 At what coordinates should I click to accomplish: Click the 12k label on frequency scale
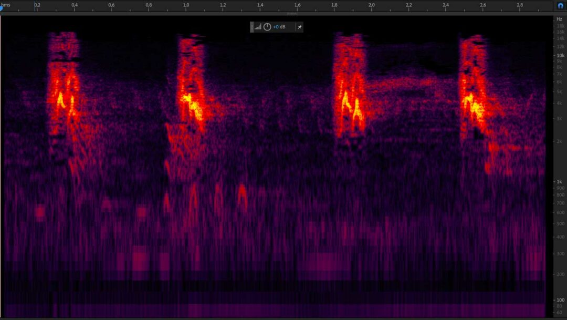coord(560,47)
